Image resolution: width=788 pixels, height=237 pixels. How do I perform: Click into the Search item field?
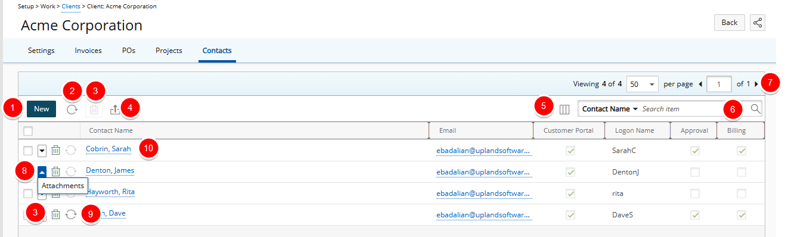(x=694, y=109)
